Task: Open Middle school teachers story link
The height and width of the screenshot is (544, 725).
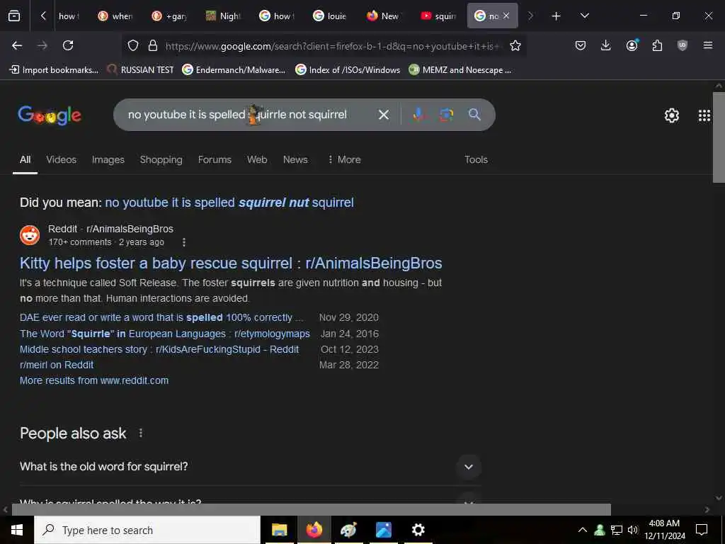Action: click(159, 349)
